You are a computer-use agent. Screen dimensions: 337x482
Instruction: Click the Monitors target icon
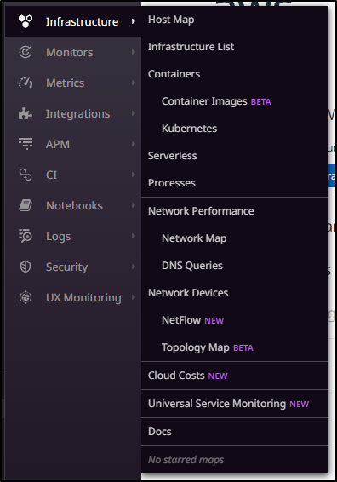coord(26,52)
